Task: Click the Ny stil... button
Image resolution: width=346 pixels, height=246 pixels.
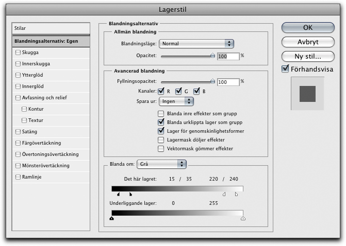Action: pyautogui.click(x=307, y=56)
